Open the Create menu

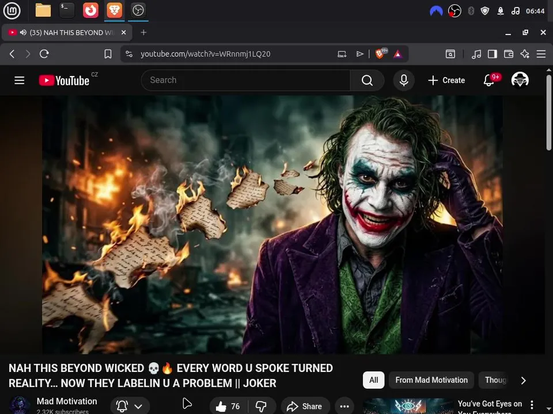[x=446, y=80]
